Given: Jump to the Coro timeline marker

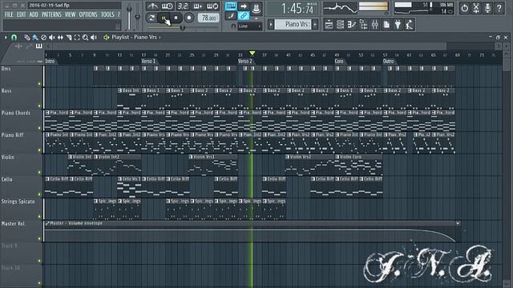Looking at the screenshot, I should pyautogui.click(x=339, y=61).
